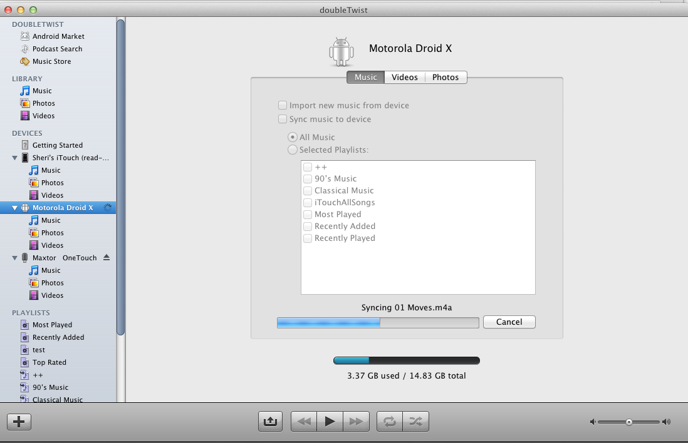
Task: Adjust the volume slider knob
Action: pyautogui.click(x=628, y=422)
